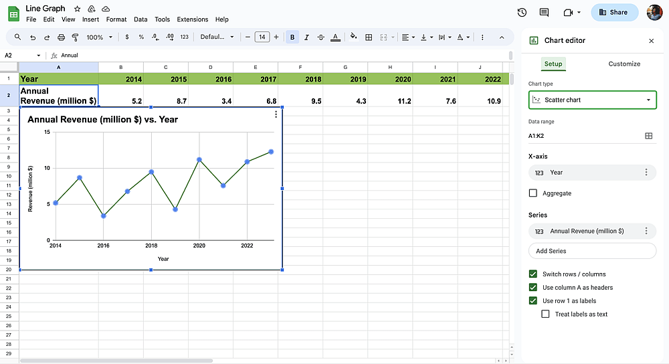
Task: Open the 123 number format dropdown
Action: click(x=185, y=37)
